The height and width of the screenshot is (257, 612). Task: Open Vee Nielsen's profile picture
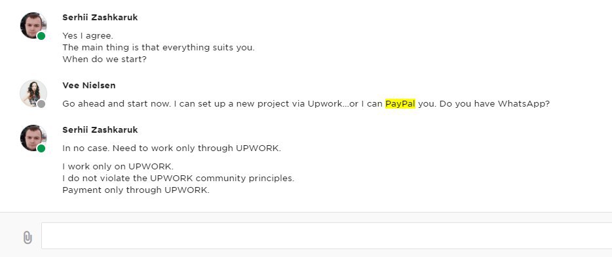click(33, 94)
